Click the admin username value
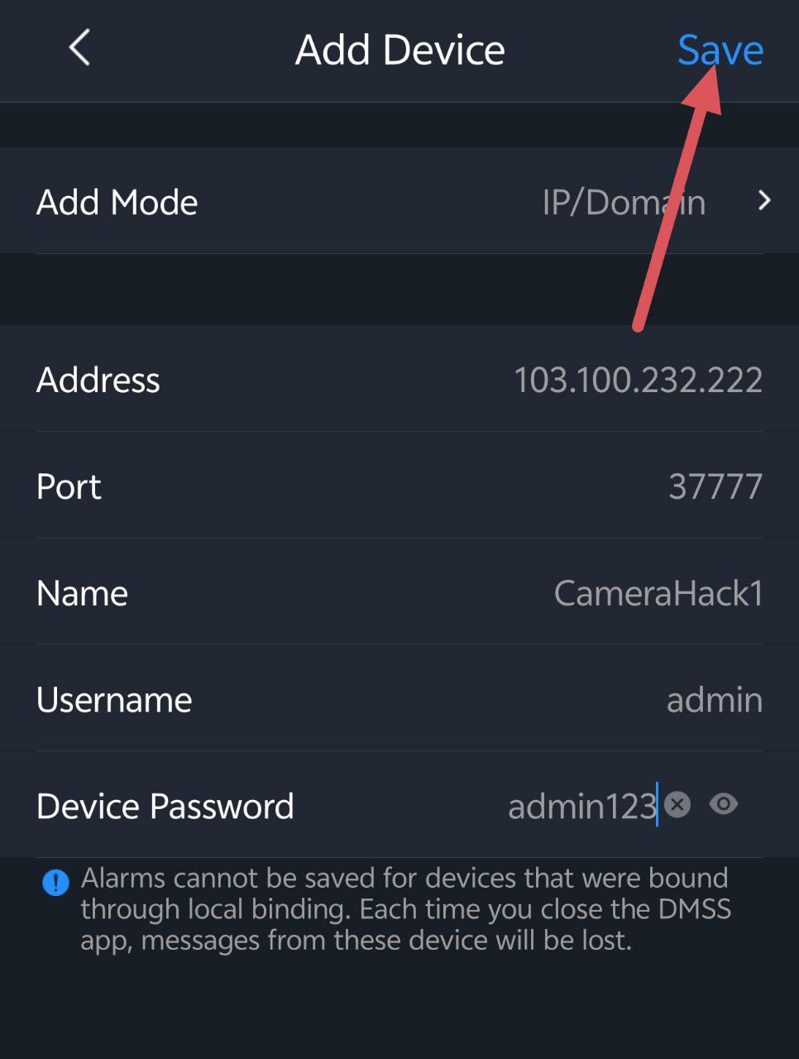The image size is (799, 1059). click(714, 700)
